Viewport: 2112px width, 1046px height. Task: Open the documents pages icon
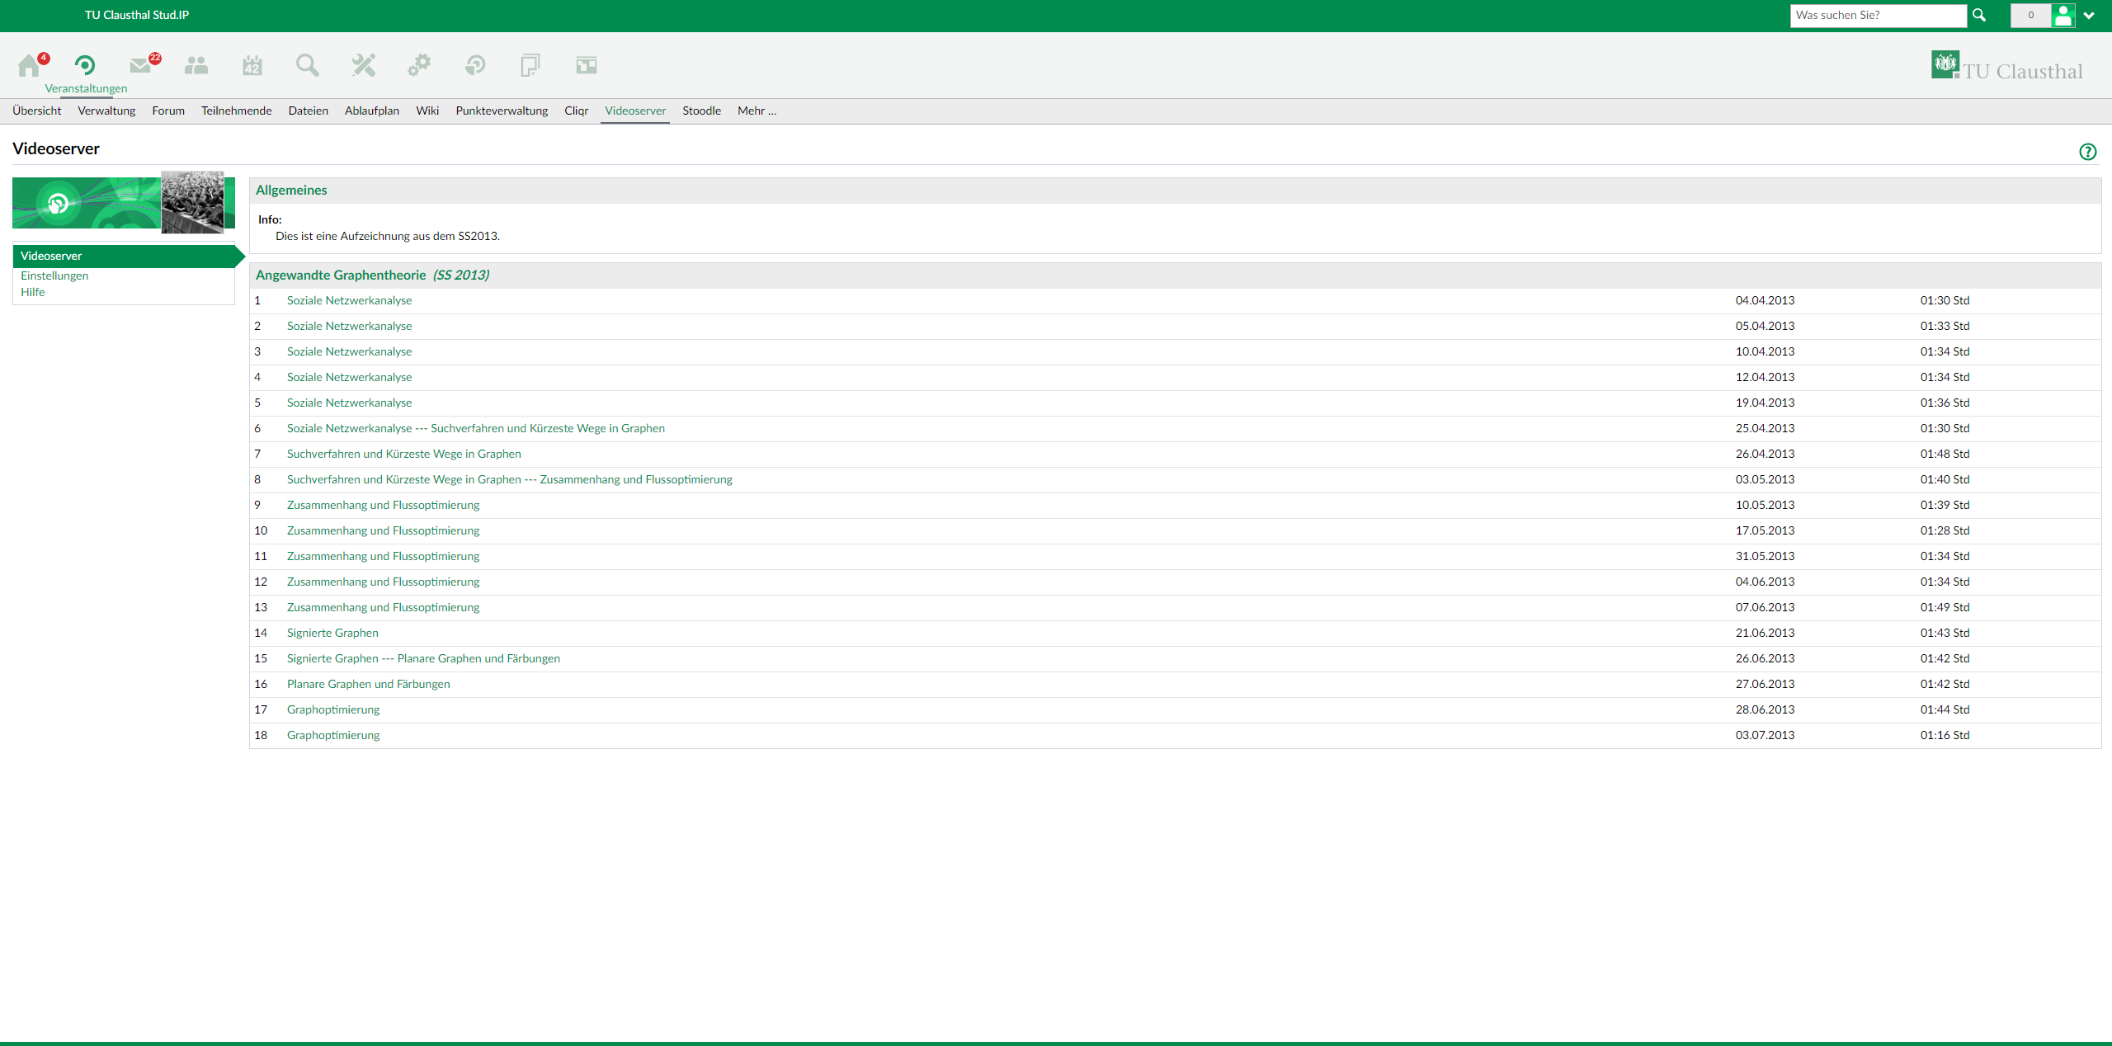tap(530, 65)
